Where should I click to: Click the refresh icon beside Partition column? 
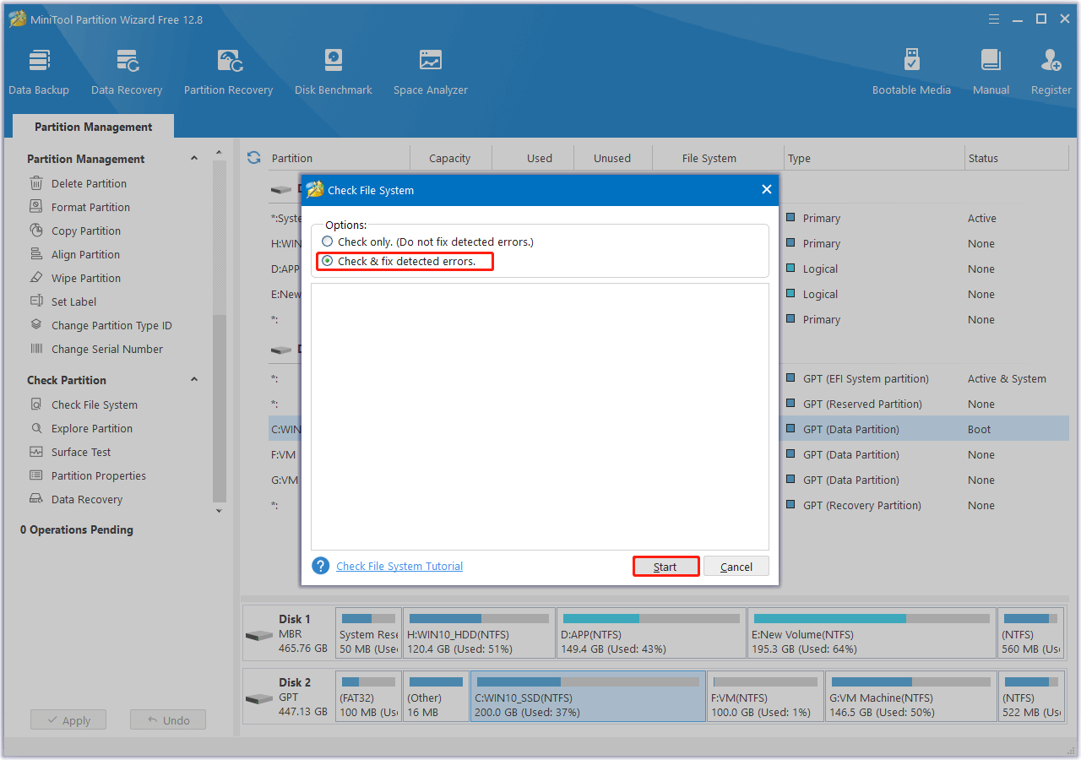point(253,158)
